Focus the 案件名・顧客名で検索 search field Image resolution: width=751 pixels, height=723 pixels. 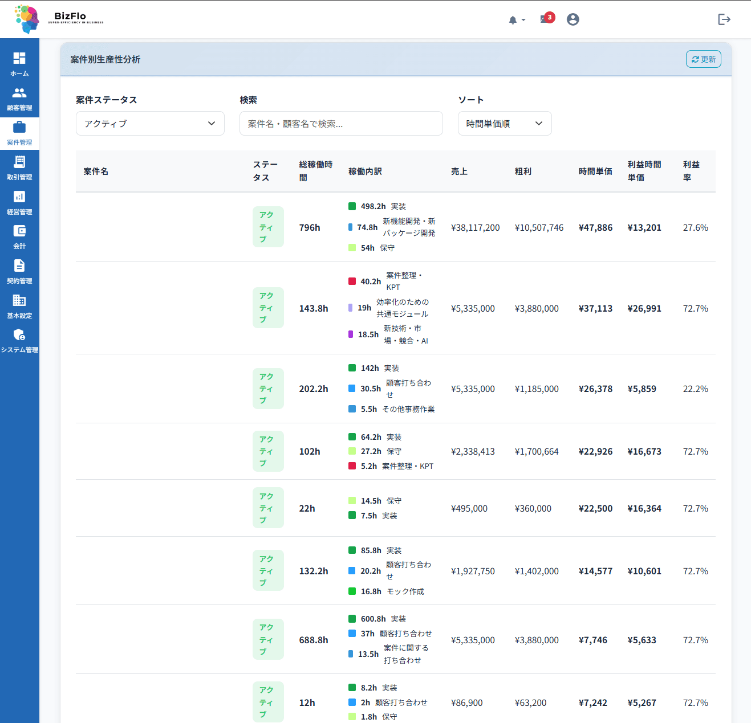(341, 124)
